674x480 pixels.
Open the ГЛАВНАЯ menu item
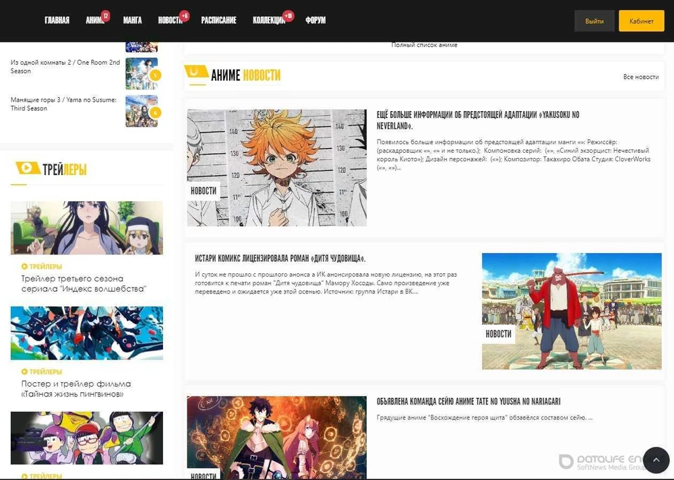pos(57,20)
